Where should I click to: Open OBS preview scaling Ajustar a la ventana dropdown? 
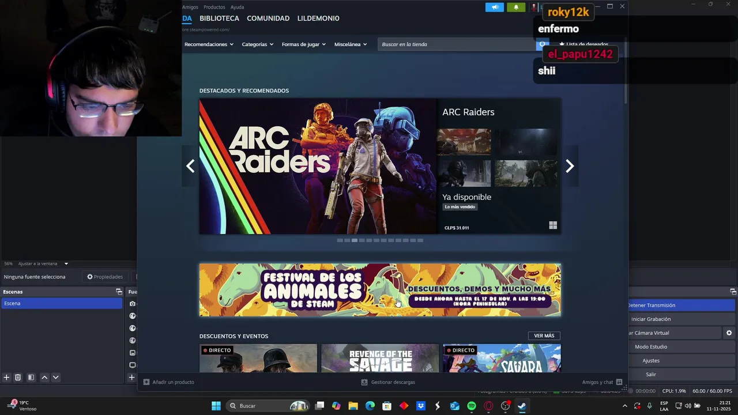(x=43, y=263)
